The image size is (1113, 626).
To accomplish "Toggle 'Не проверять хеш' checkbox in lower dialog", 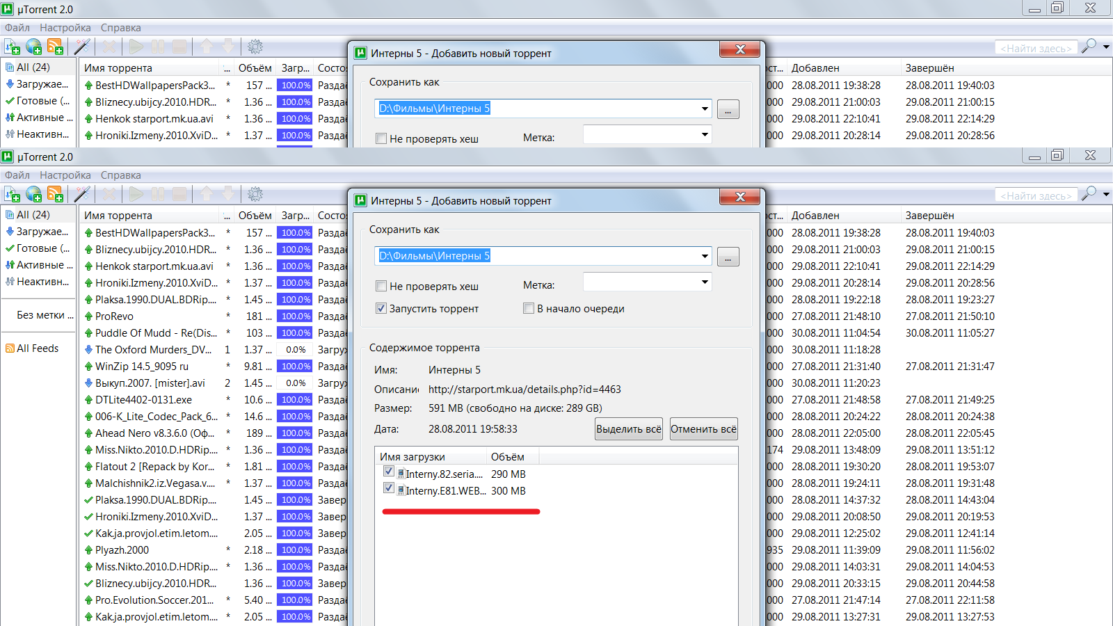I will tap(381, 286).
